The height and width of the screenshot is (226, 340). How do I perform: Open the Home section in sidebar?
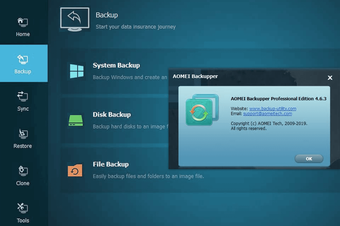[23, 26]
